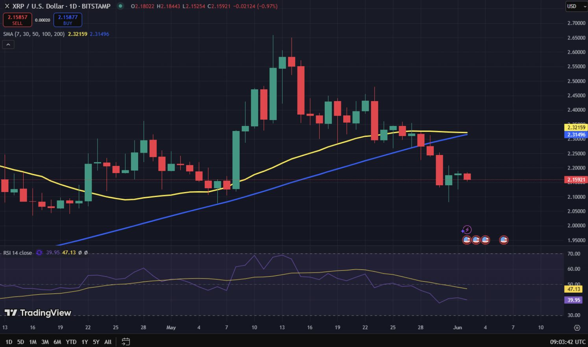Click the 2.70000 price scale label
588x347 pixels.
(x=576, y=23)
